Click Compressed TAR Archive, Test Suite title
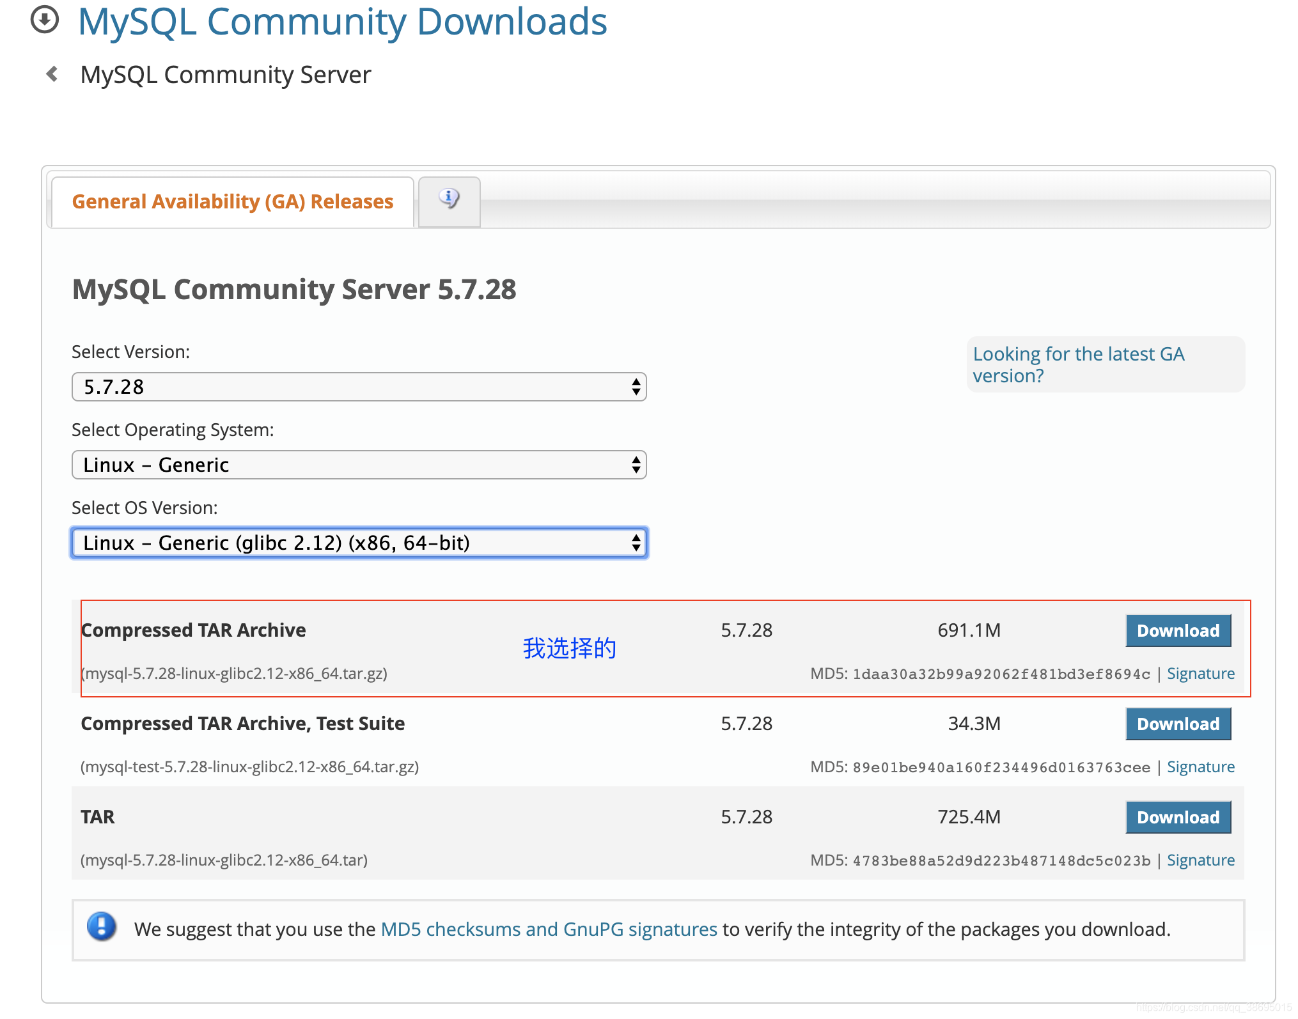The image size is (1298, 1019). click(243, 724)
